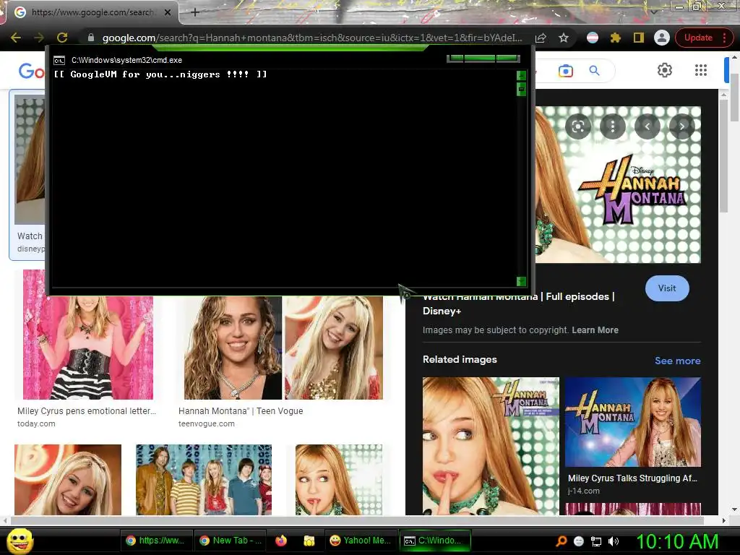Open the smiley Start button on taskbar
The image size is (740, 555).
point(20,541)
